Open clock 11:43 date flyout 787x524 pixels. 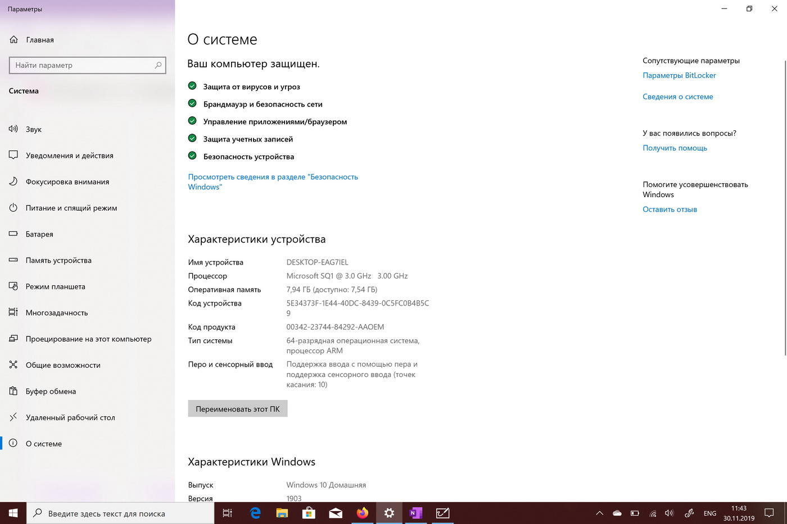pos(739,513)
